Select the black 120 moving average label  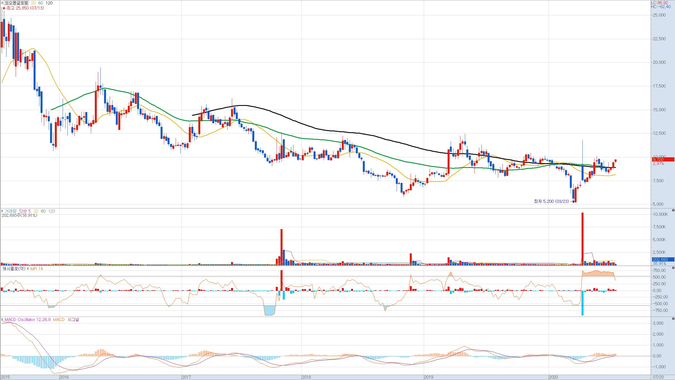tap(49, 3)
